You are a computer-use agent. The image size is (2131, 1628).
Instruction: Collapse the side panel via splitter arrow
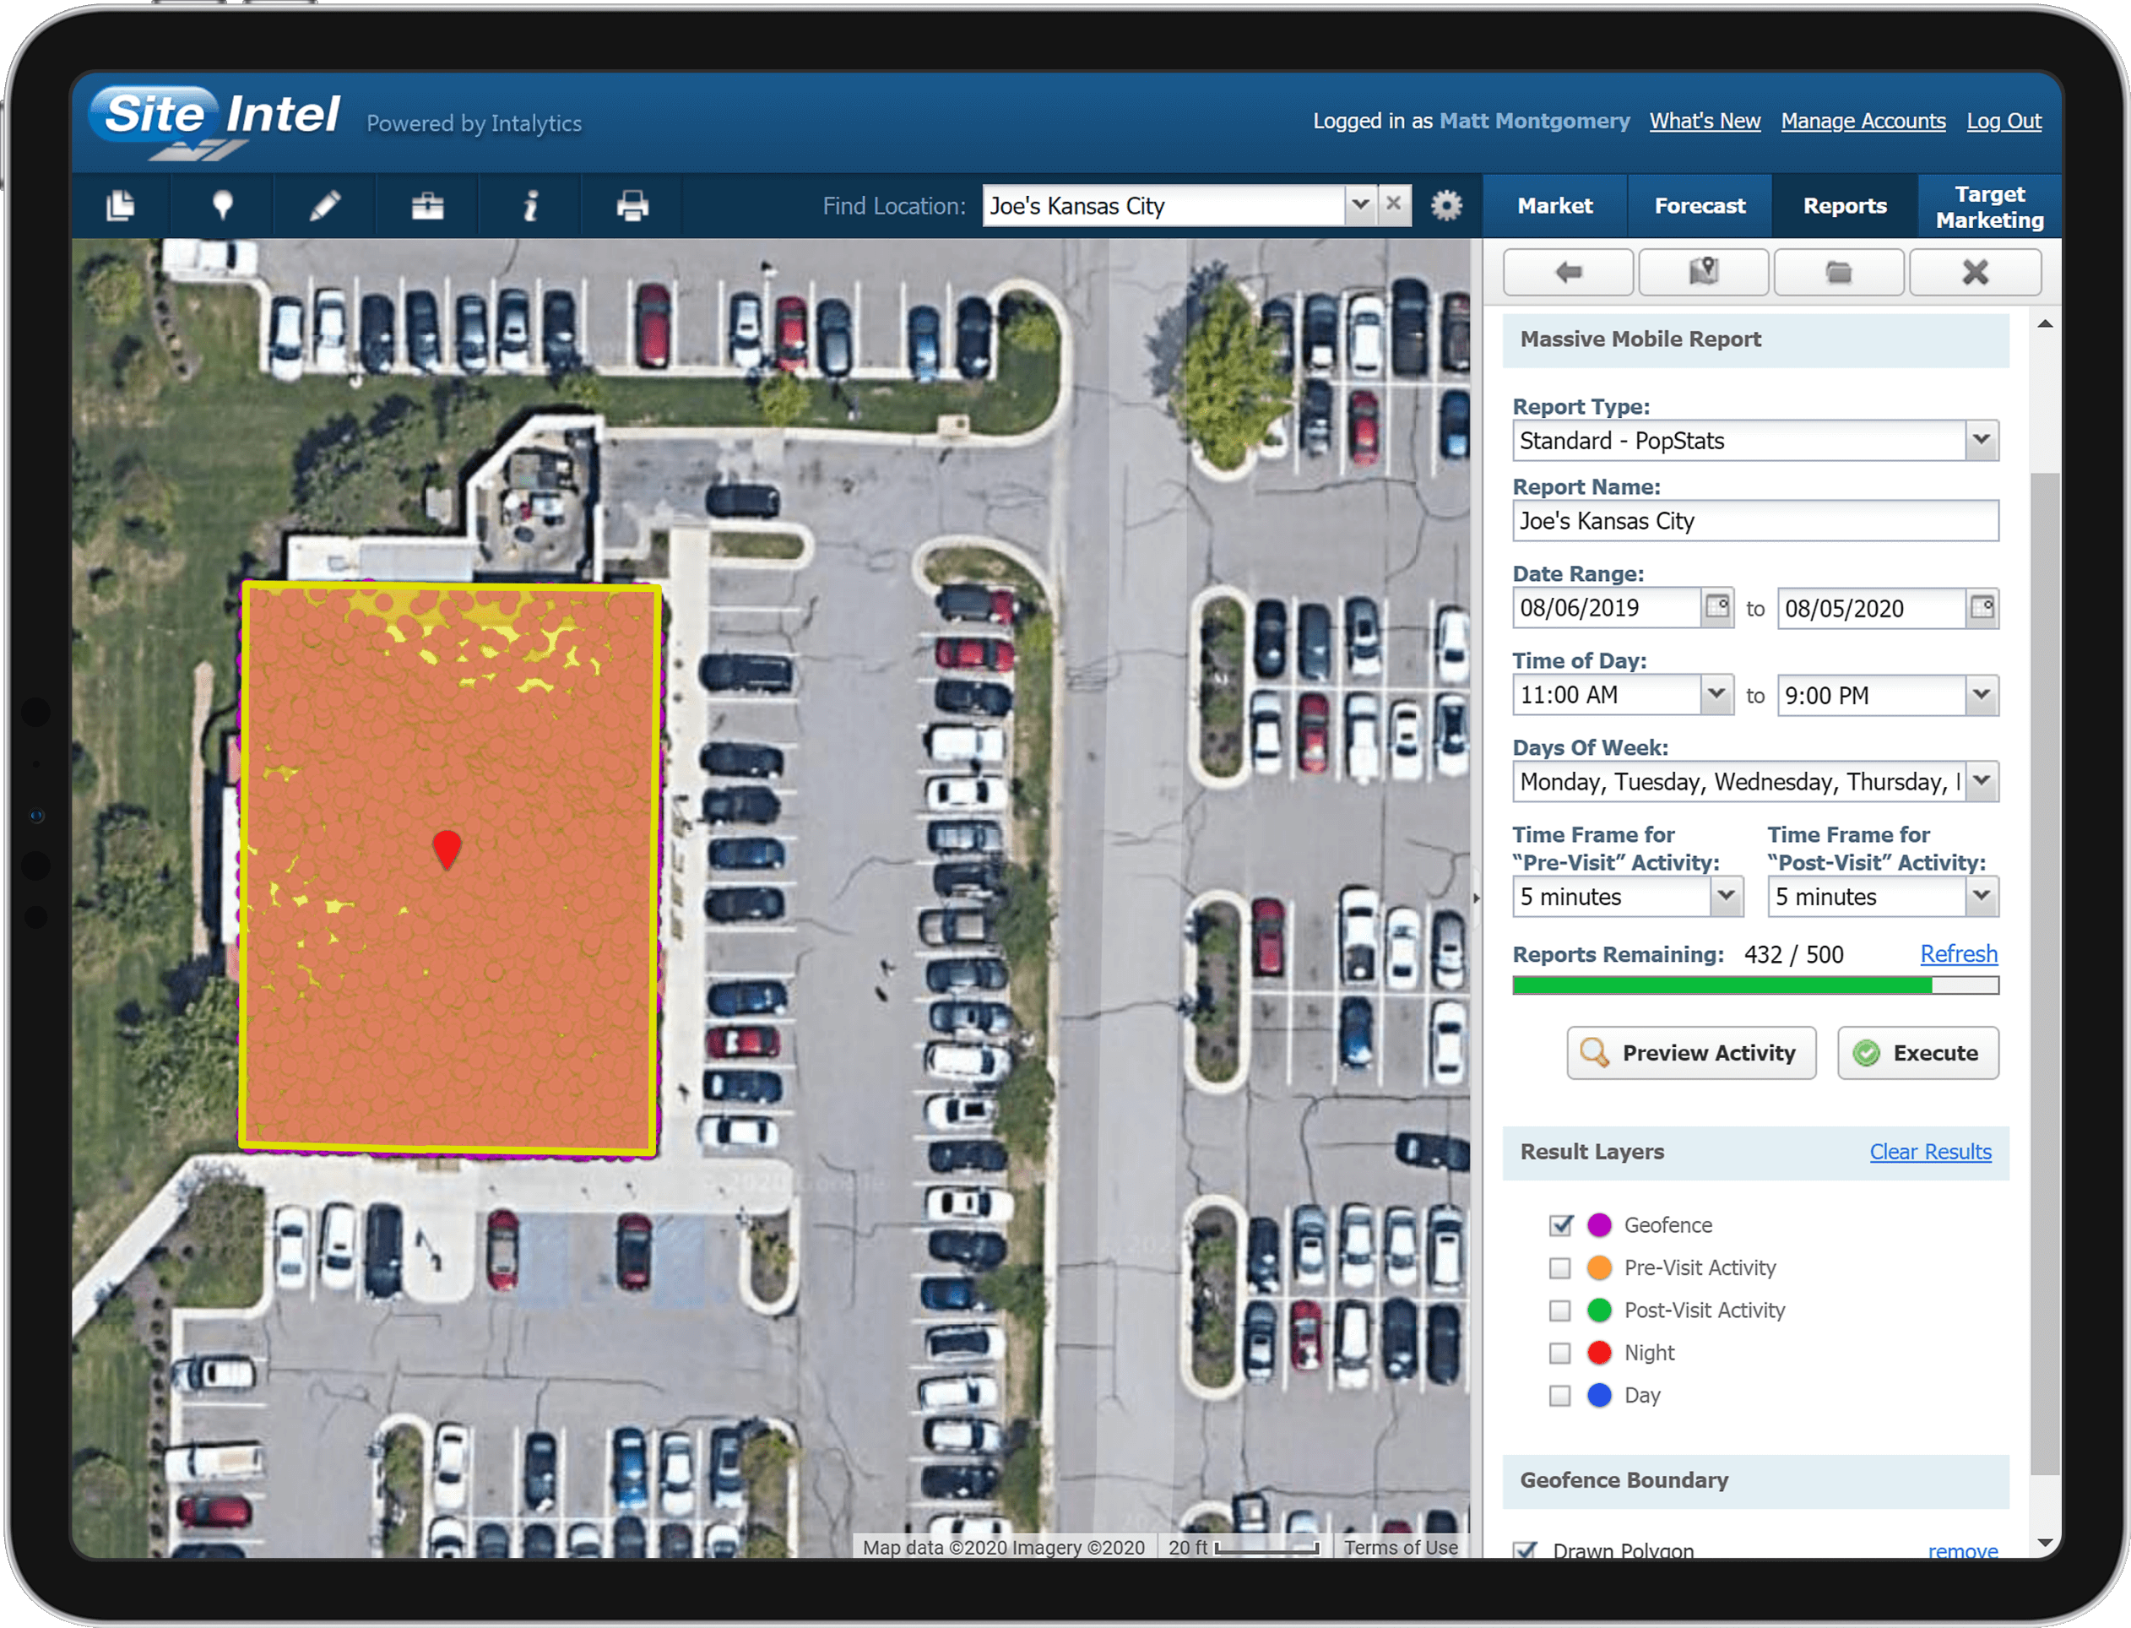click(x=1477, y=898)
